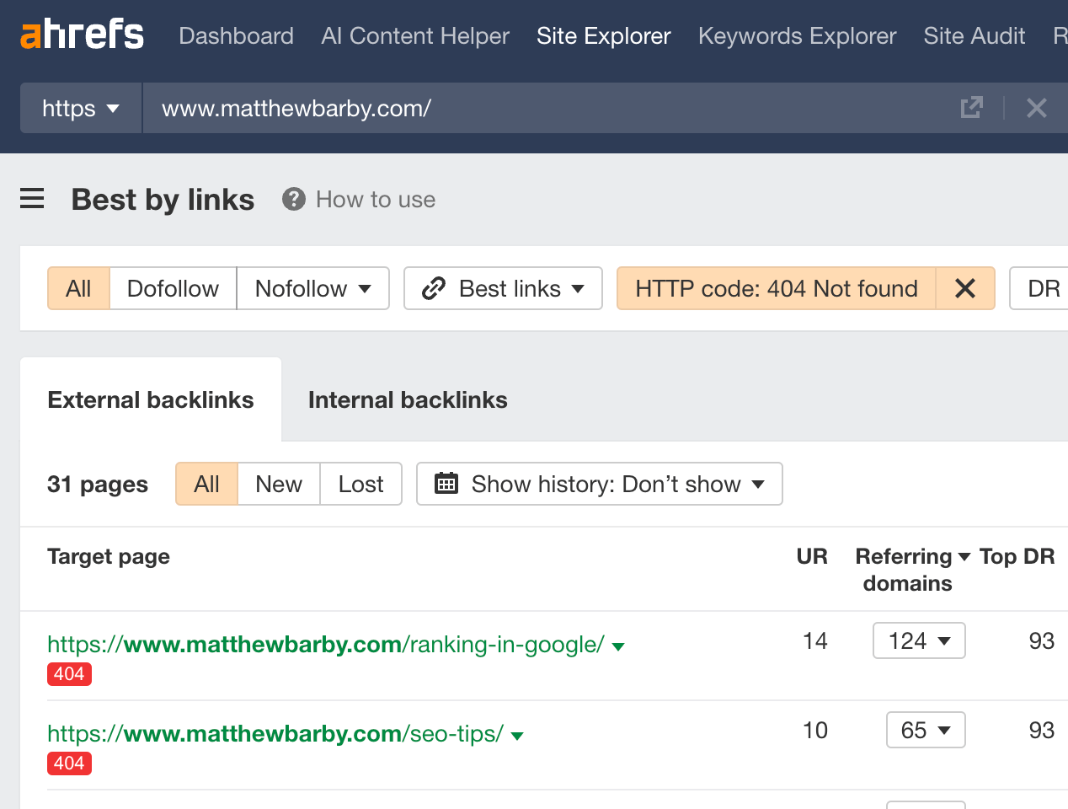Image resolution: width=1068 pixels, height=809 pixels.
Task: Switch to the Internal backlinks tab
Action: (x=408, y=399)
